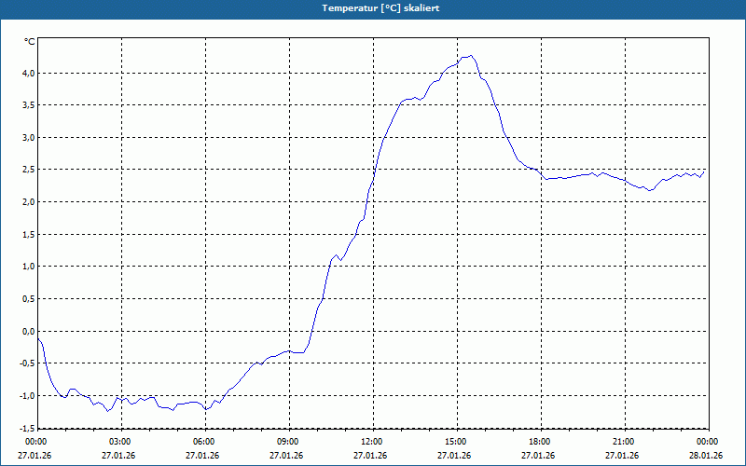Click the 0,0 y-axis value label
This screenshot has width=746, height=466.
point(29,332)
